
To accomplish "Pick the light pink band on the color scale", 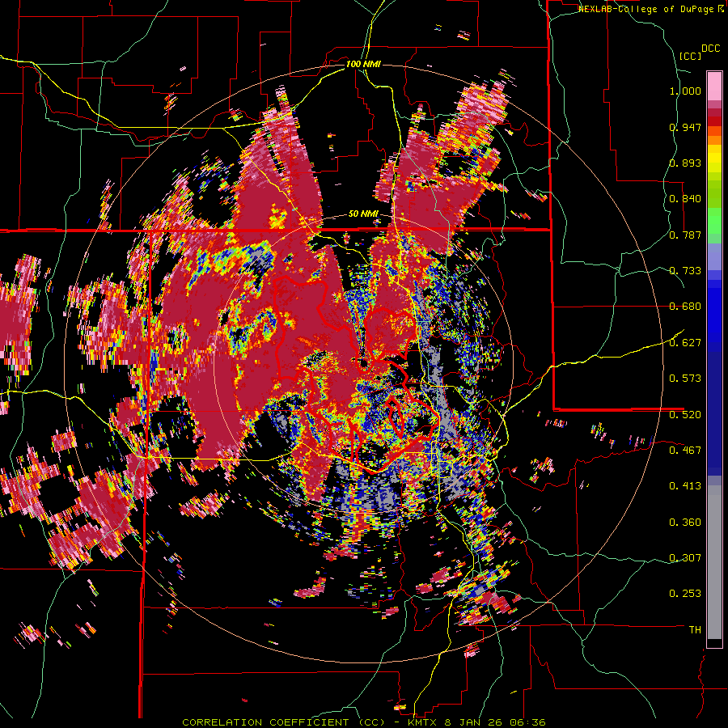I will coord(714,86).
